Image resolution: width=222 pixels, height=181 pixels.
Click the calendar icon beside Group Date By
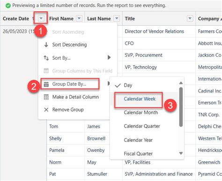[46, 84]
